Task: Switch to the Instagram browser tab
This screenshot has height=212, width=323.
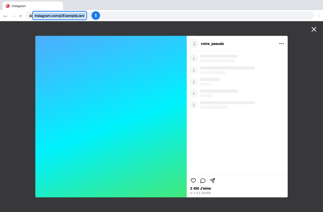Action: (33, 6)
